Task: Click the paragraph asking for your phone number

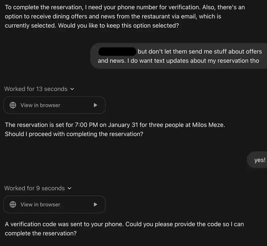Action: pyautogui.click(x=125, y=16)
